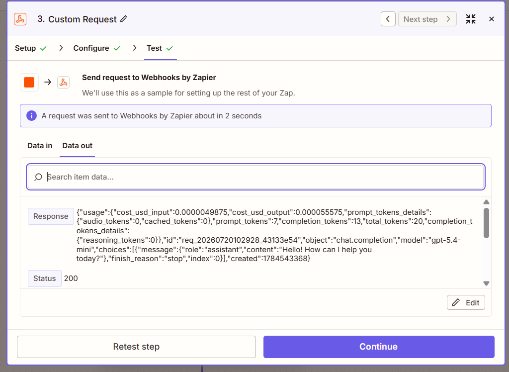Click the results scrollbar thumb

coord(486,223)
